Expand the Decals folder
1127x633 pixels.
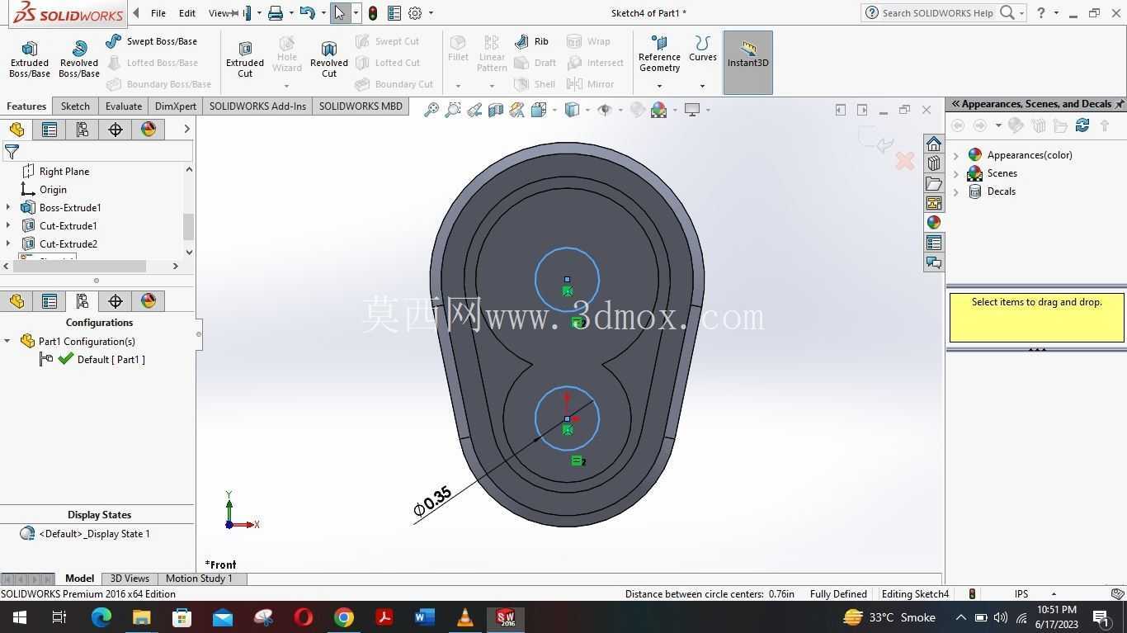pyautogui.click(x=956, y=191)
